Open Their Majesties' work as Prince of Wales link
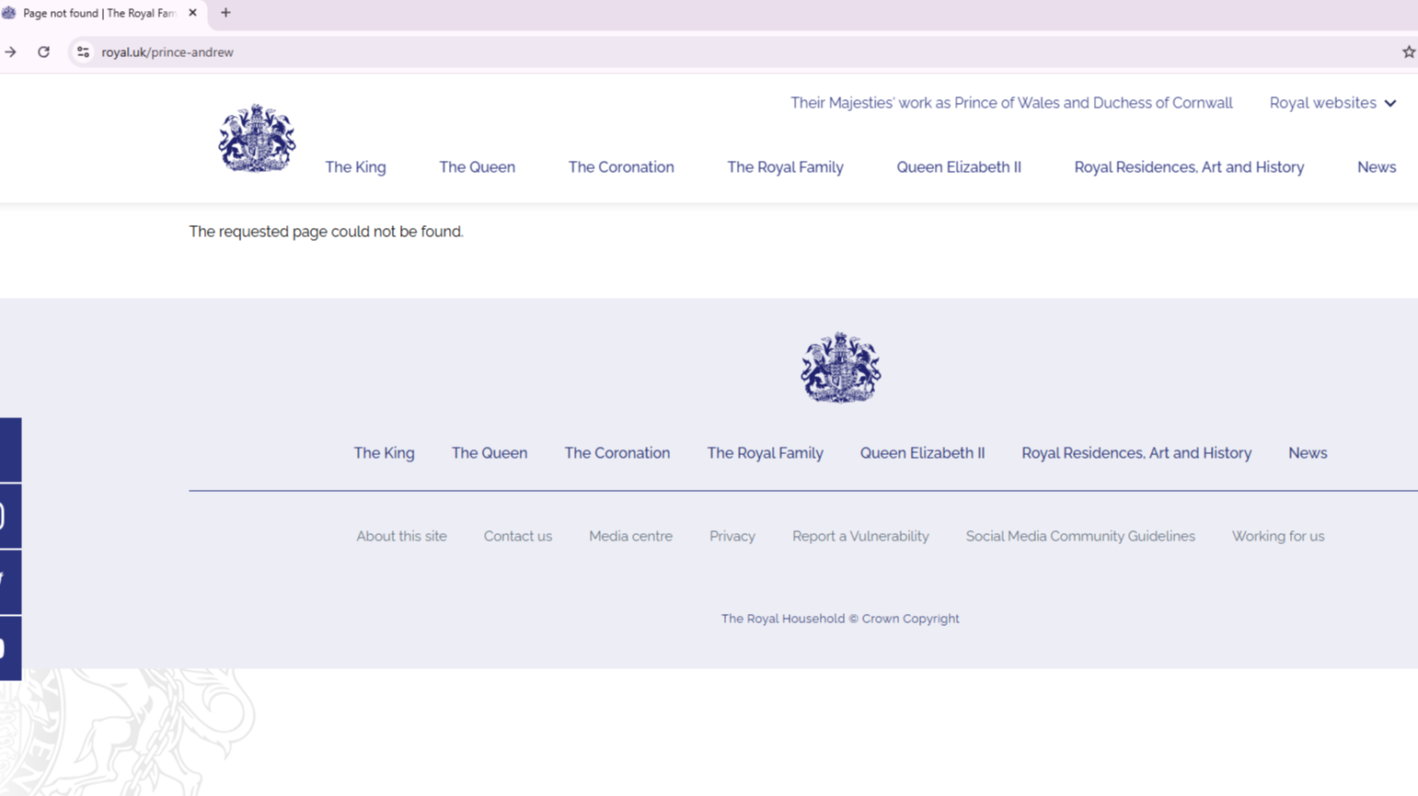The width and height of the screenshot is (1418, 796). click(1011, 103)
